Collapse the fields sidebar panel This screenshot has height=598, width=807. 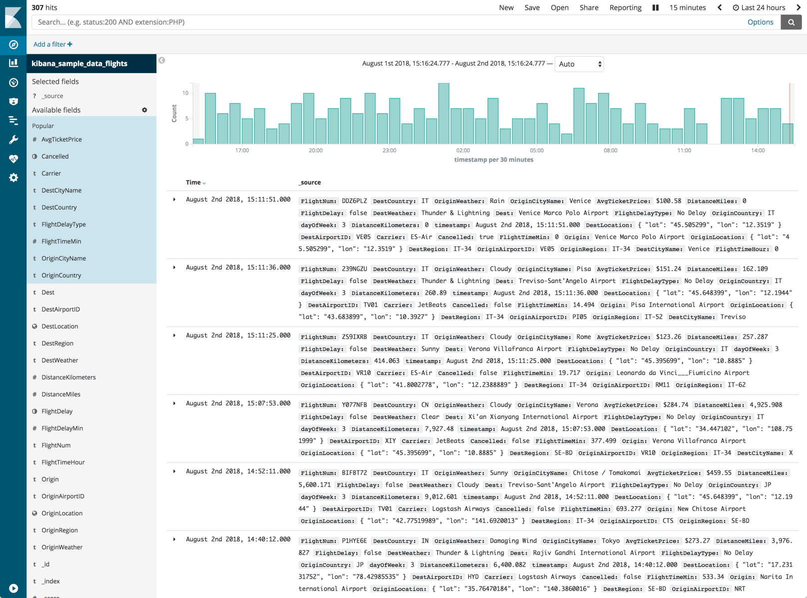(162, 60)
